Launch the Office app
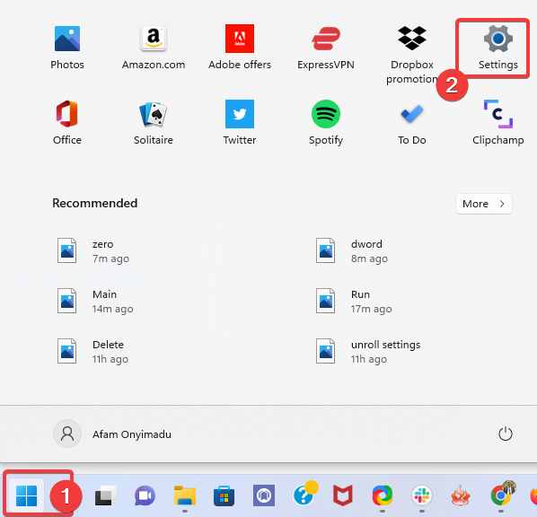This screenshot has height=517, width=537. click(67, 123)
